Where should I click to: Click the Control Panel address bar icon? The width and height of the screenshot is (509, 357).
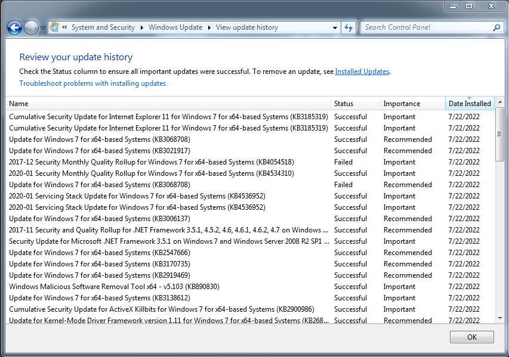click(55, 27)
